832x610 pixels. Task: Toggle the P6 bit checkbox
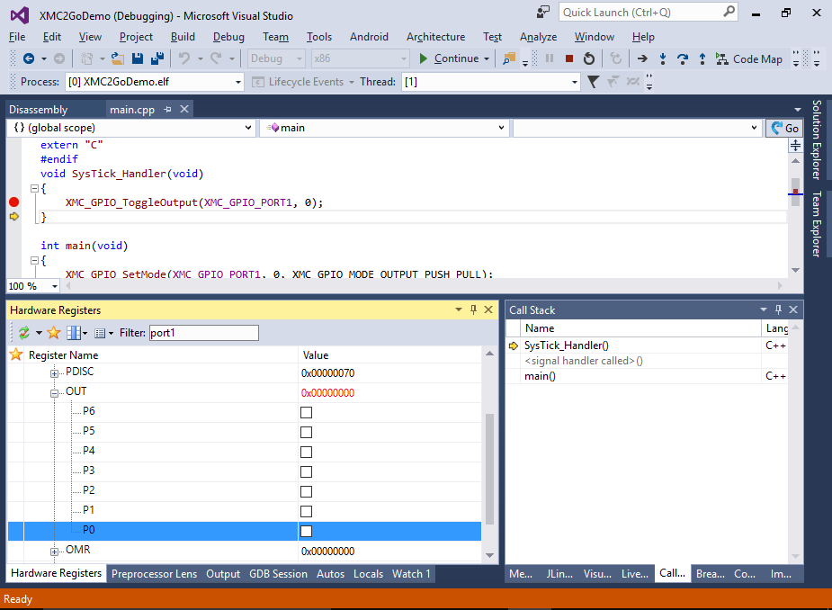[x=306, y=412]
